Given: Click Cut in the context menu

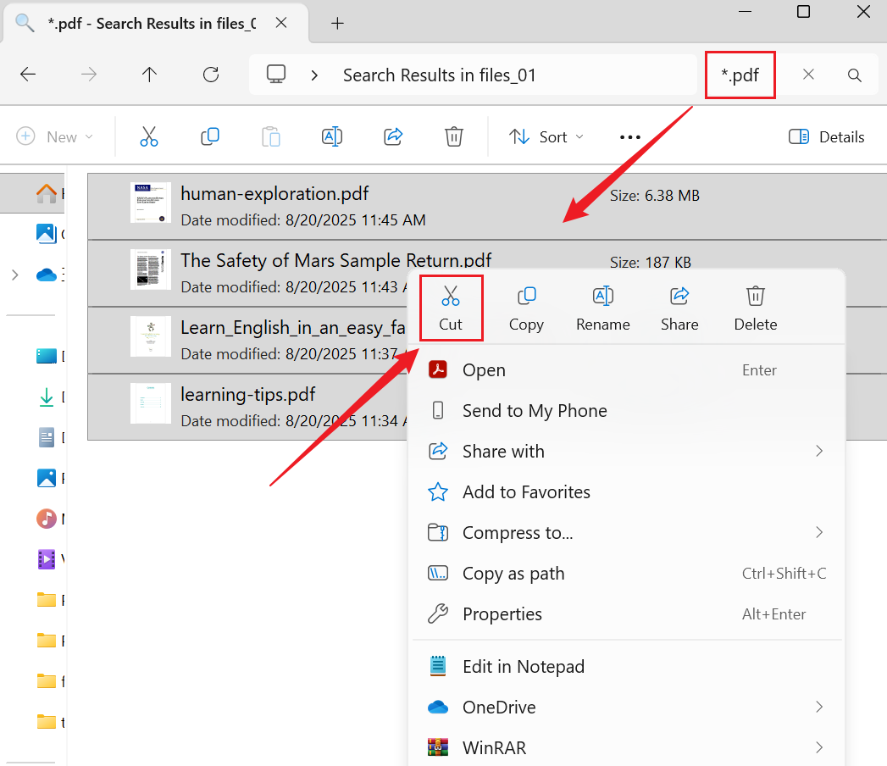Looking at the screenshot, I should tap(451, 308).
